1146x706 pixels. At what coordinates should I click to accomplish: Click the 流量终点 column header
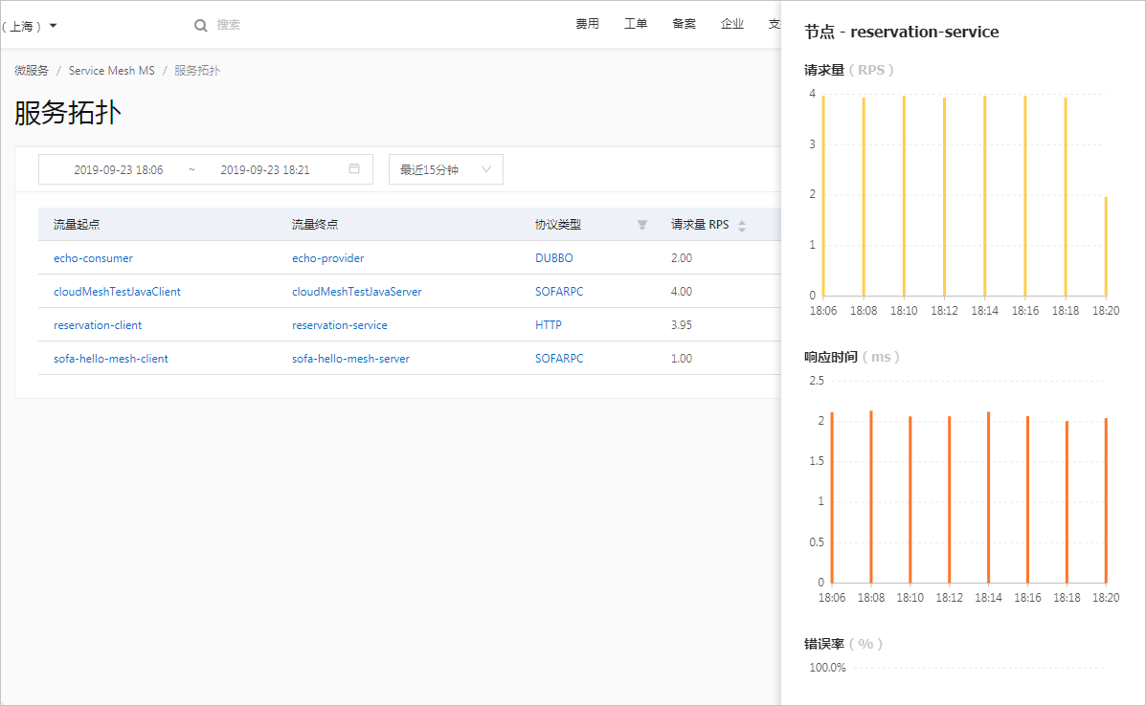[314, 225]
